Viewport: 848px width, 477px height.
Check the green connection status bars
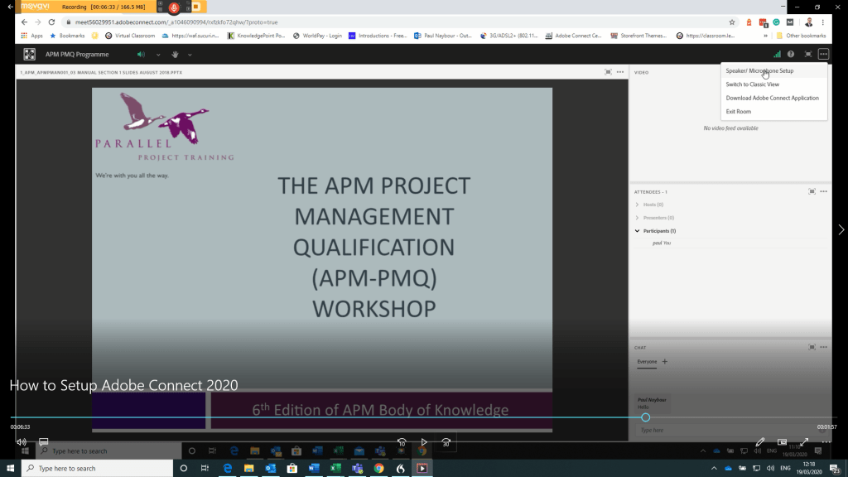click(777, 55)
